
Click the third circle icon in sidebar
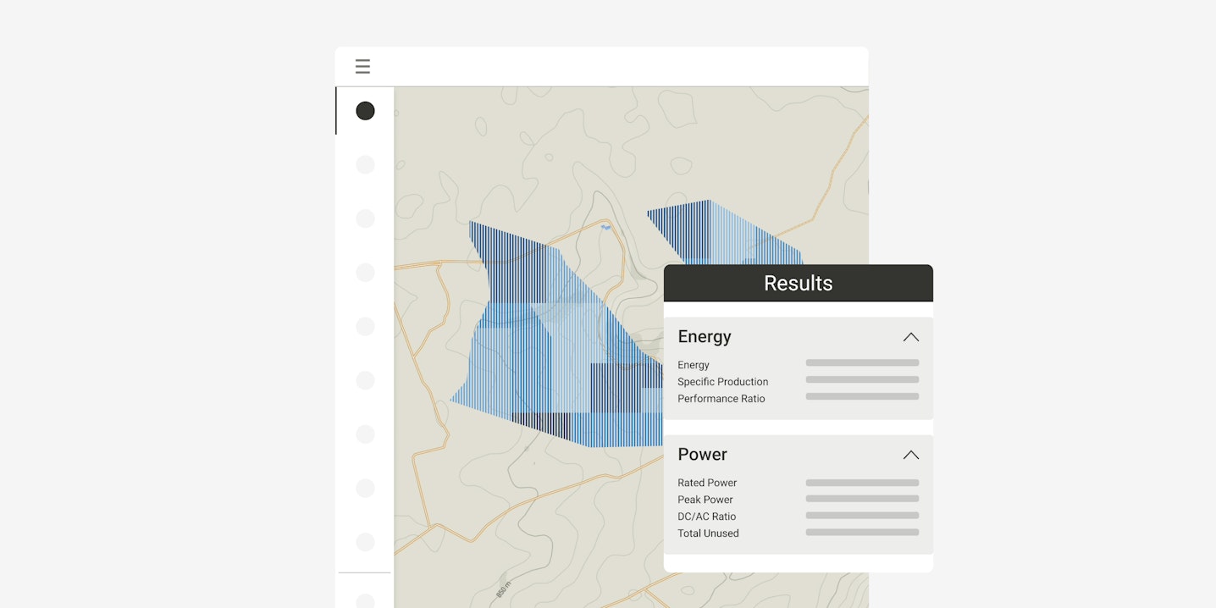click(x=365, y=218)
